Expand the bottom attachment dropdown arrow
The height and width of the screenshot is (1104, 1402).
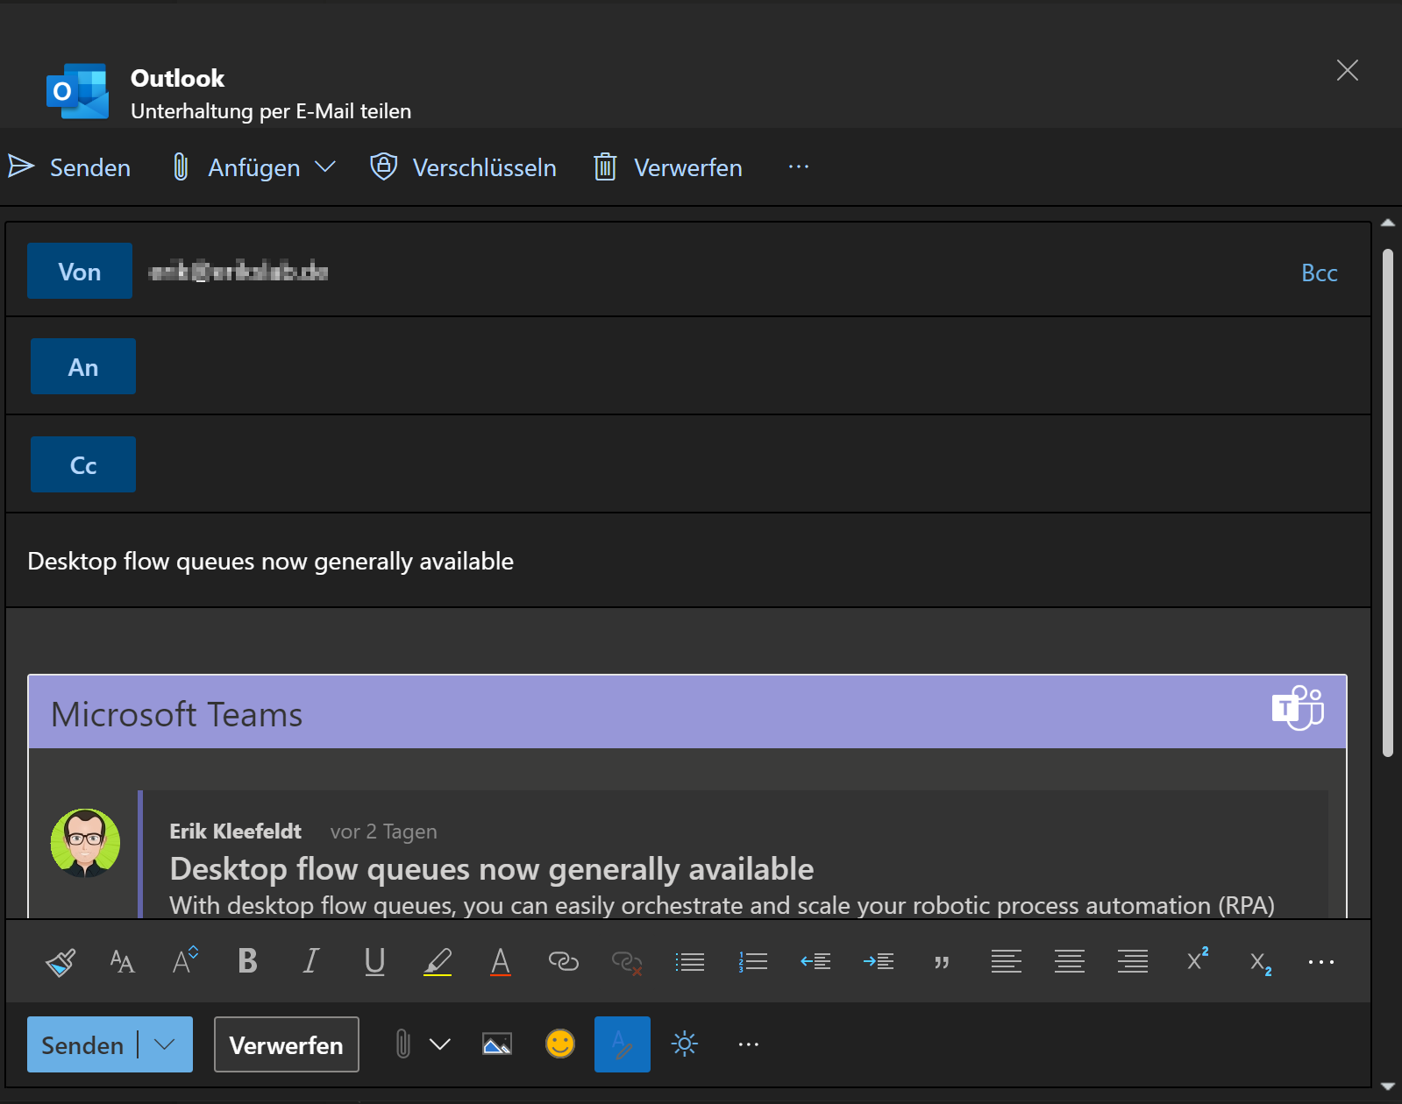click(440, 1044)
